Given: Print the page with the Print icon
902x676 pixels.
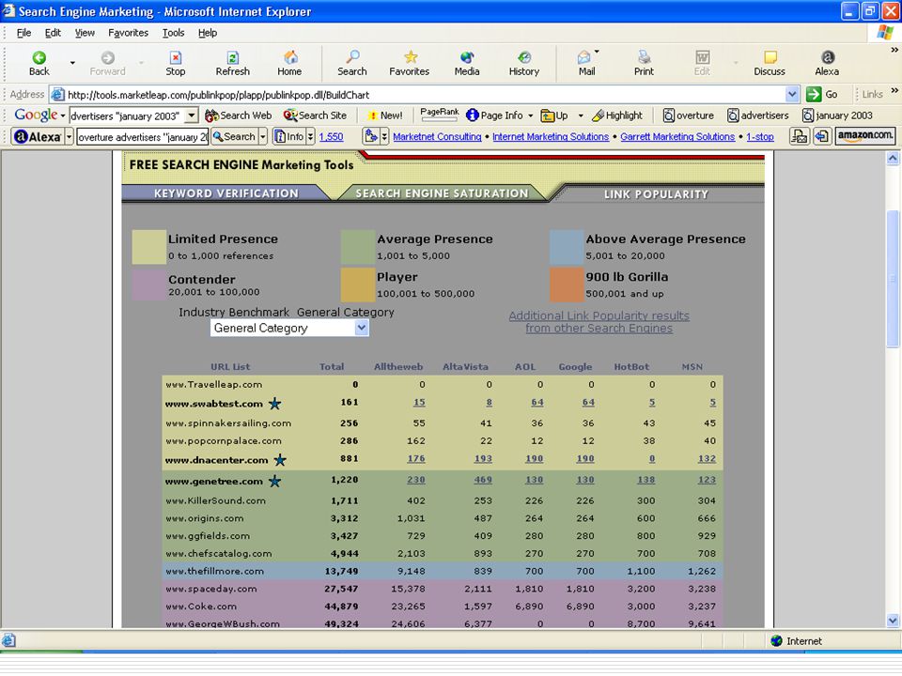Looking at the screenshot, I should pyautogui.click(x=644, y=57).
